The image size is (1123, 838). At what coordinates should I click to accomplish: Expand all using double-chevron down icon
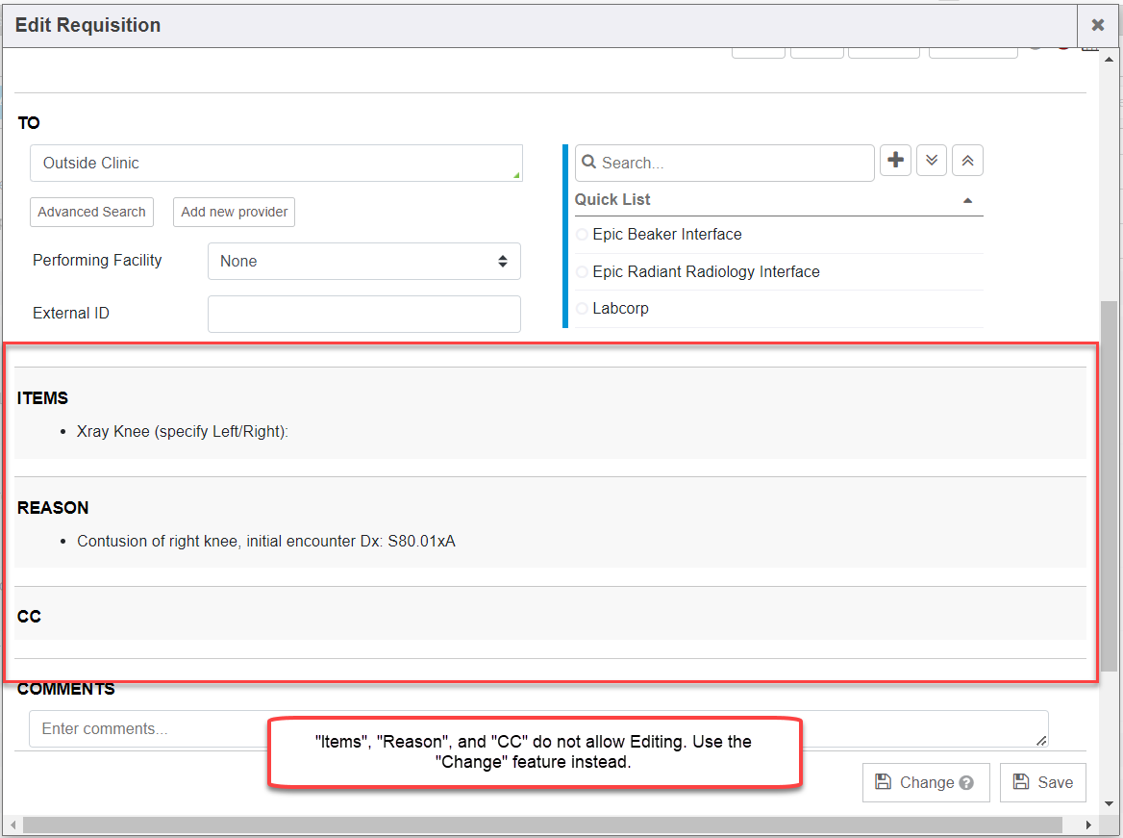pos(932,162)
